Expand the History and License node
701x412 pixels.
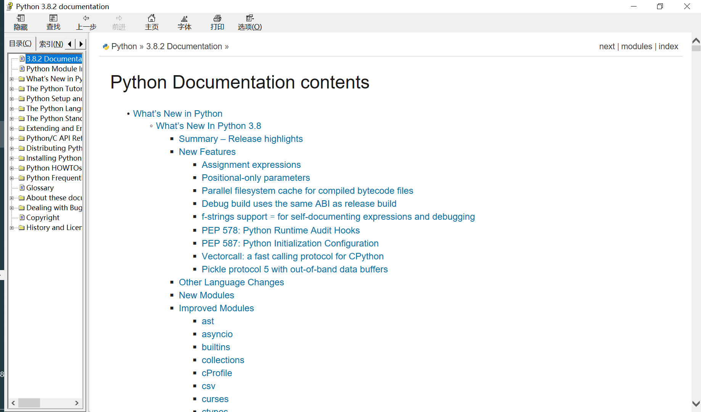(12, 228)
